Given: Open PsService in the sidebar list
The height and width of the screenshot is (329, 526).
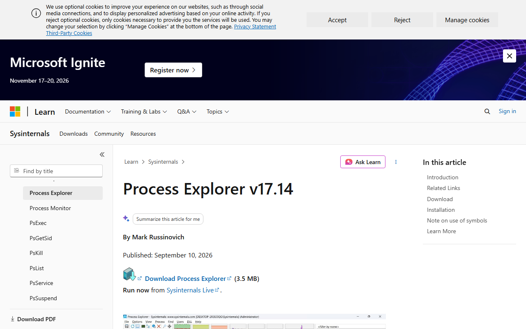Looking at the screenshot, I should tap(63, 283).
